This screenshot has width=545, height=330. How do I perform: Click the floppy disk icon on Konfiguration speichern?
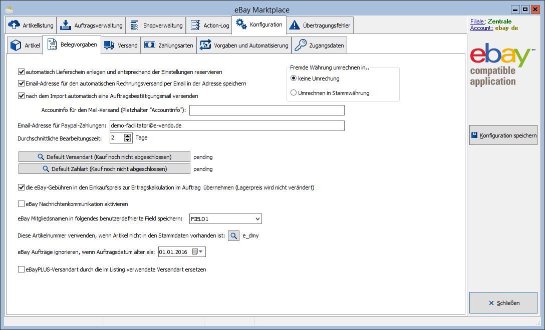474,135
